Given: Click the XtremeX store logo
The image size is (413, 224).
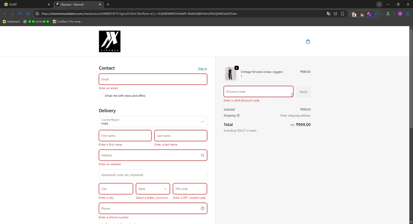Looking at the screenshot, I should pos(110,41).
